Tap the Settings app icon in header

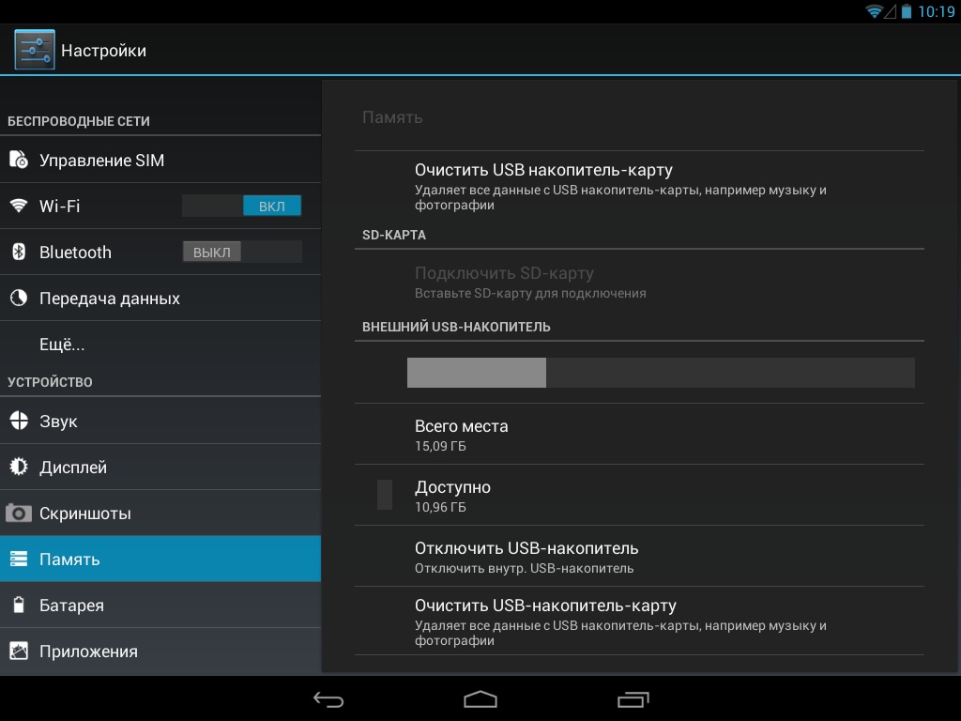point(35,50)
